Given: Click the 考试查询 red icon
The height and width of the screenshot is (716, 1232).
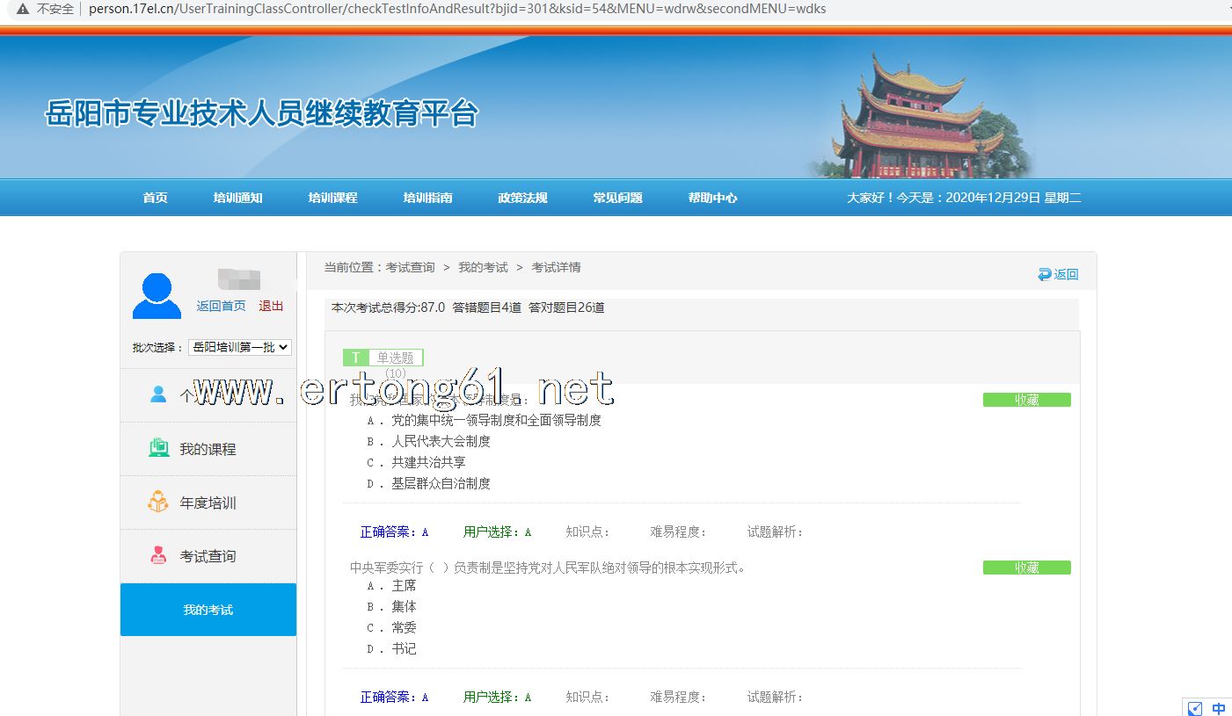Looking at the screenshot, I should pyautogui.click(x=158, y=555).
